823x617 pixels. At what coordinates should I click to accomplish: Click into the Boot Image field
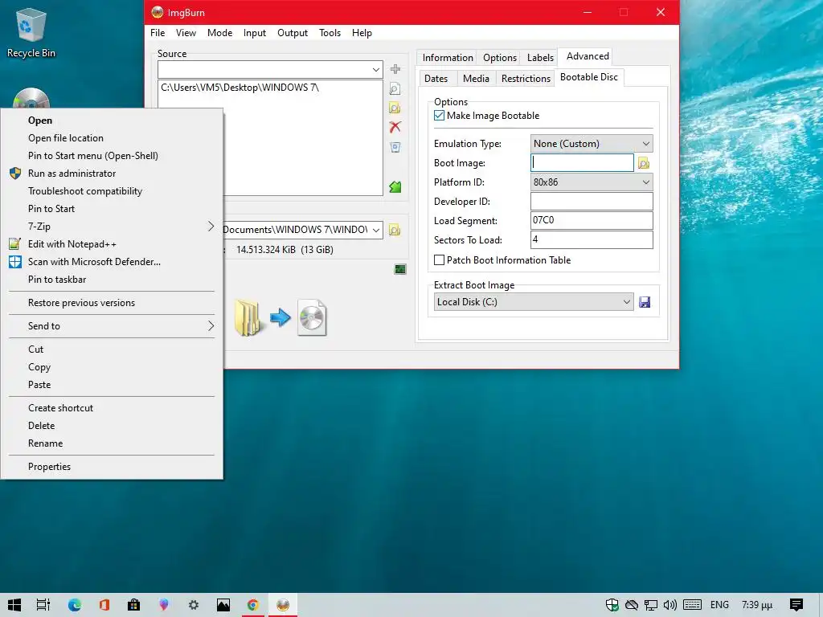[x=582, y=162]
